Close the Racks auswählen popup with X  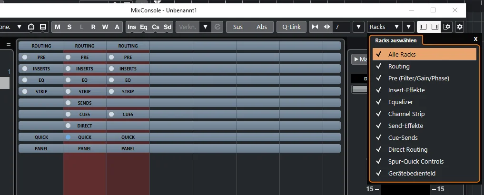(x=475, y=39)
